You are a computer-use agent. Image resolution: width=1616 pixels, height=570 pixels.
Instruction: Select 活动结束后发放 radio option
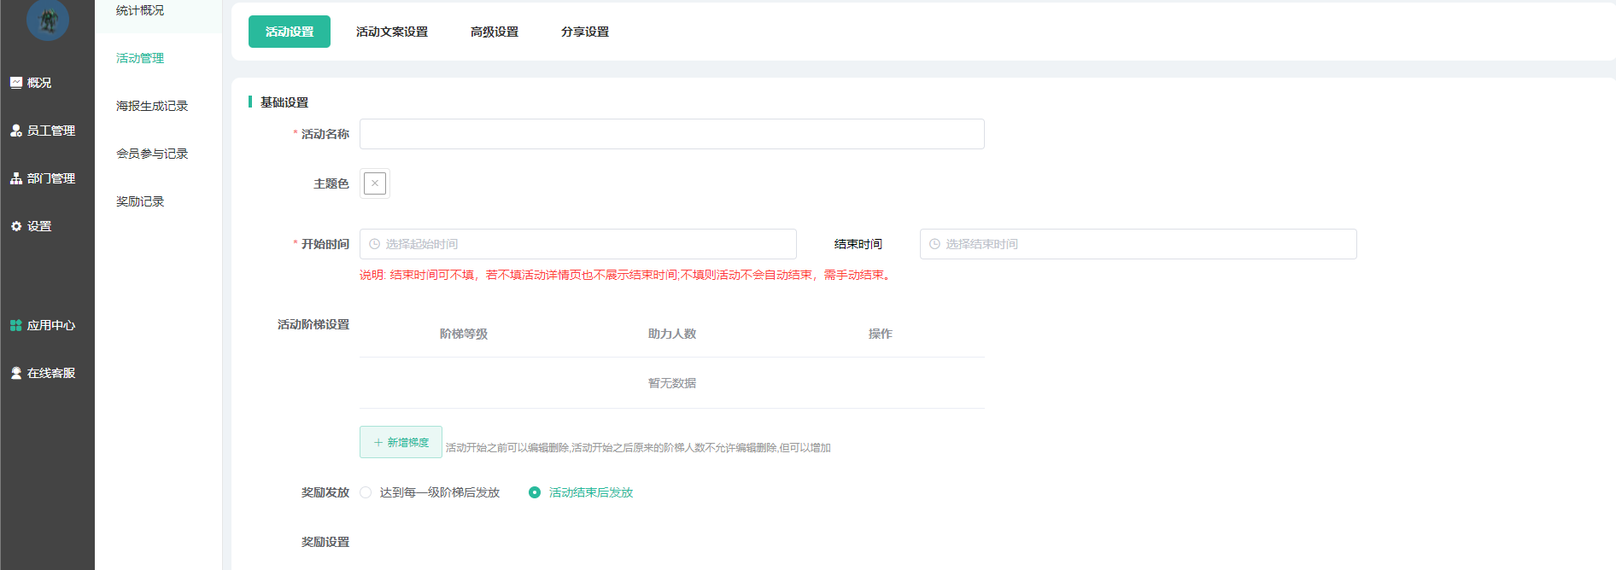(535, 492)
